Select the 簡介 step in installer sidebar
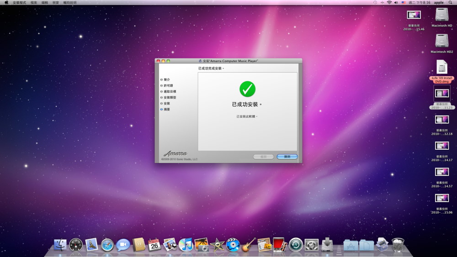The height and width of the screenshot is (257, 457). pos(167,79)
